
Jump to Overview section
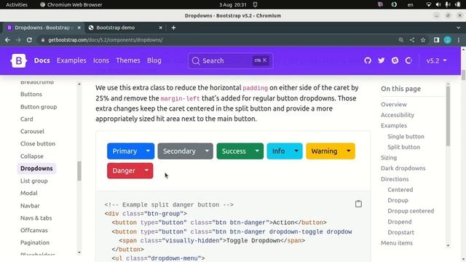[394, 105]
